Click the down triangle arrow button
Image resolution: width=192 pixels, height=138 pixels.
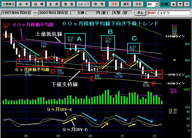180,4
